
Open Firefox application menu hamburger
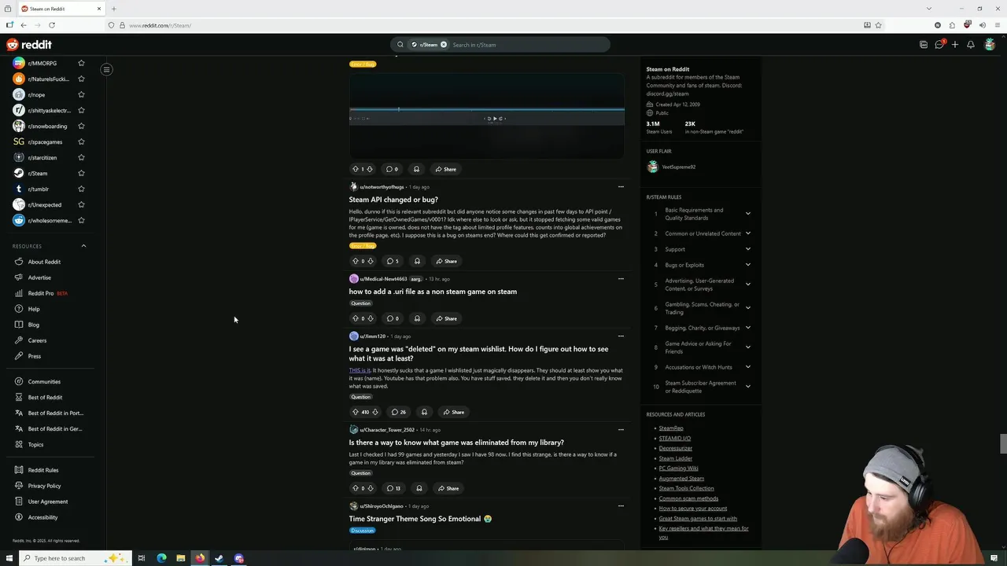click(x=997, y=25)
